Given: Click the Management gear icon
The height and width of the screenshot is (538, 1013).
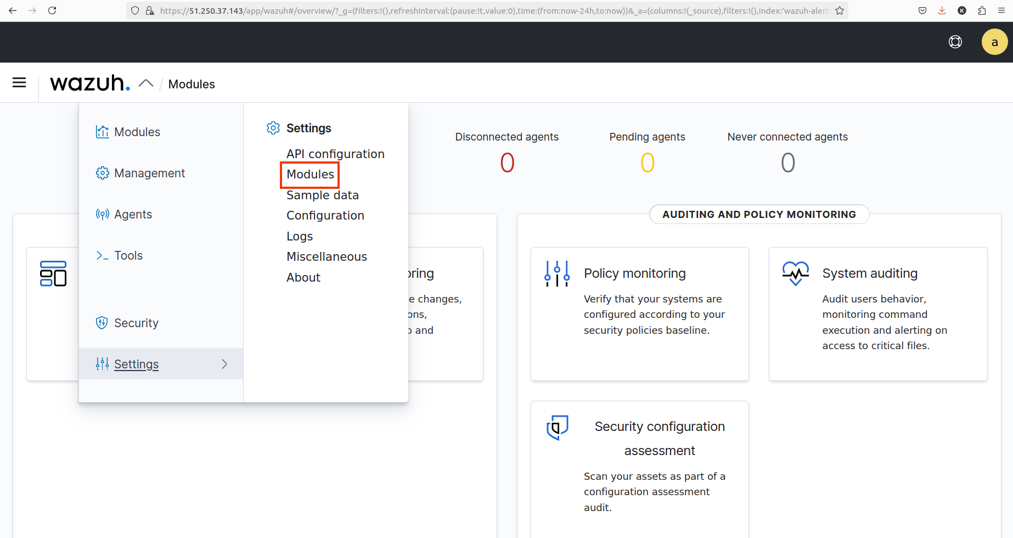Looking at the screenshot, I should 102,173.
